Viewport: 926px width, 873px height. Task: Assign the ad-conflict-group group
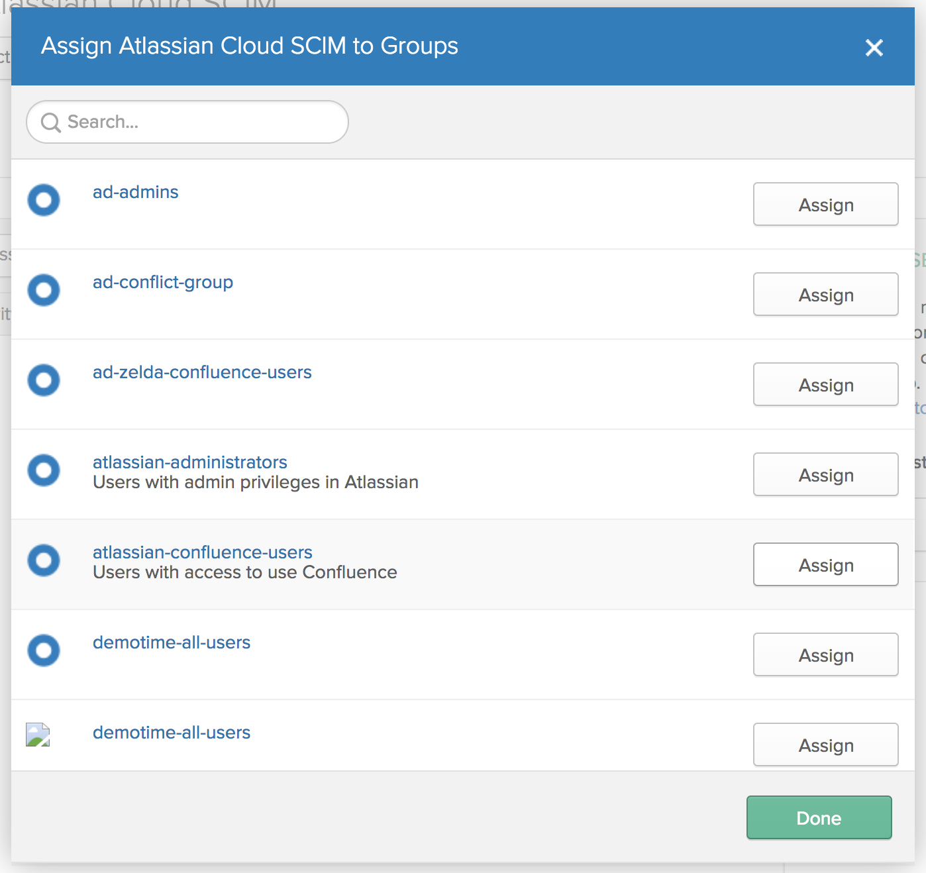click(826, 294)
